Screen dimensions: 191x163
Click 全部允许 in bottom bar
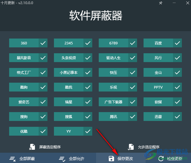point(77,159)
